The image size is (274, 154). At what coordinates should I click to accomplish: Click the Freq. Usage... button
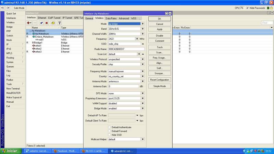[x=160, y=57]
